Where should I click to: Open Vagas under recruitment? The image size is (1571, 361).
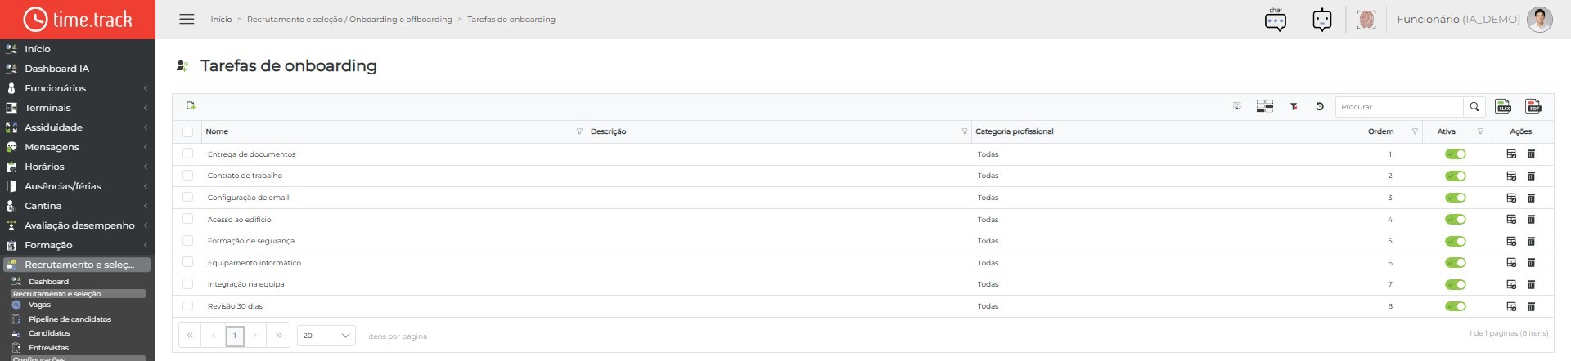click(39, 305)
